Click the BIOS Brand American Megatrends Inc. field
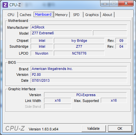The image size is (136, 135). (79, 69)
